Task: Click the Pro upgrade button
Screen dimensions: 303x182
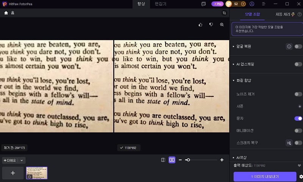Action: pyautogui.click(x=217, y=4)
